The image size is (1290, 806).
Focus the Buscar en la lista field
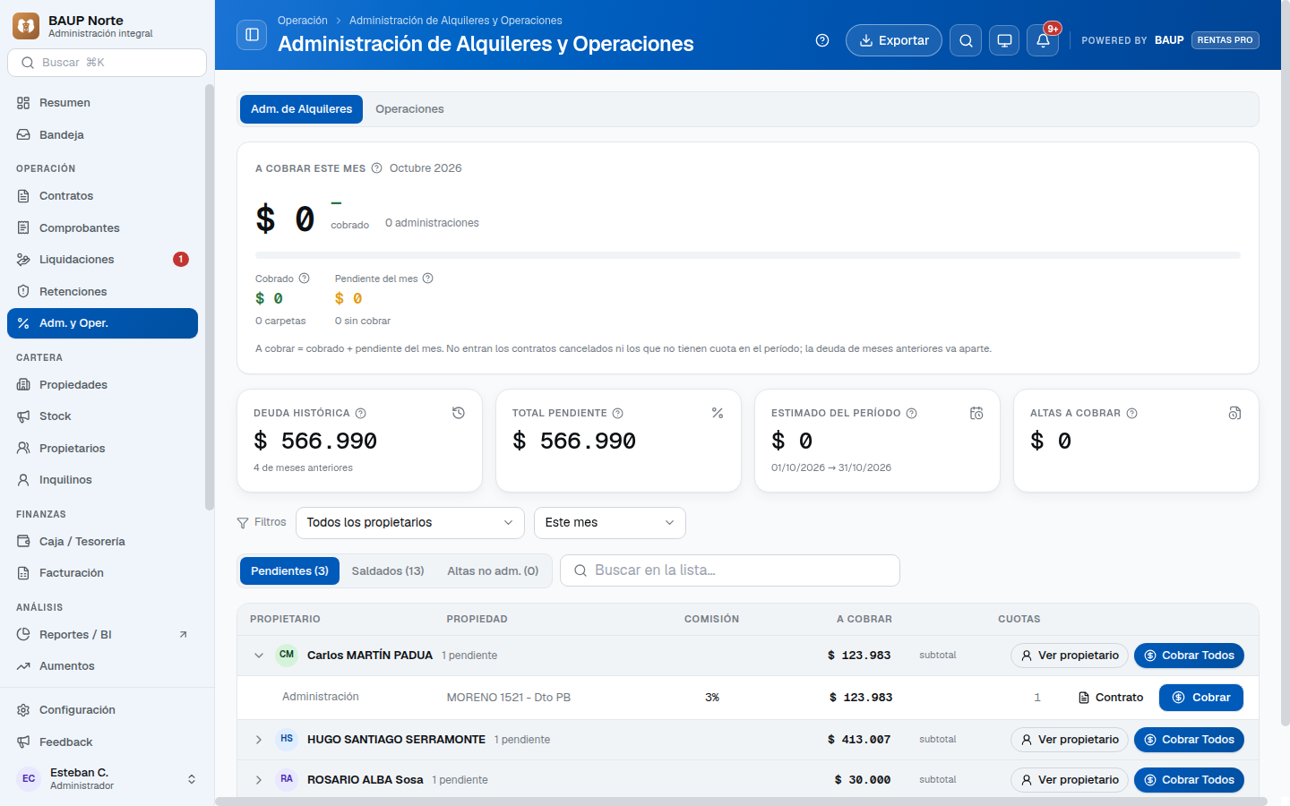click(730, 570)
